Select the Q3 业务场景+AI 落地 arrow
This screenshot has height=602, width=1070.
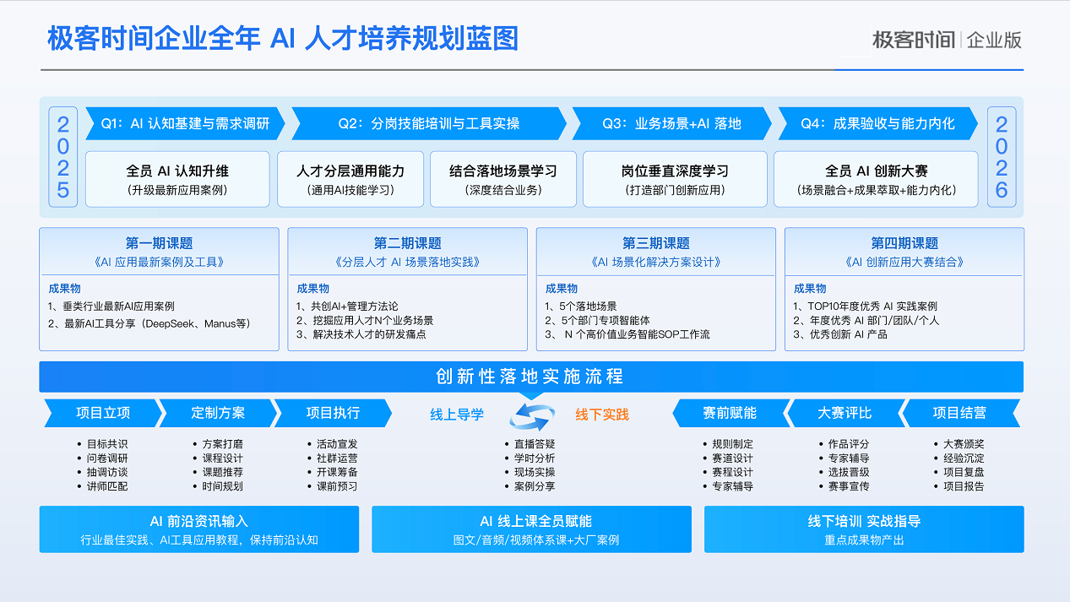pos(671,123)
